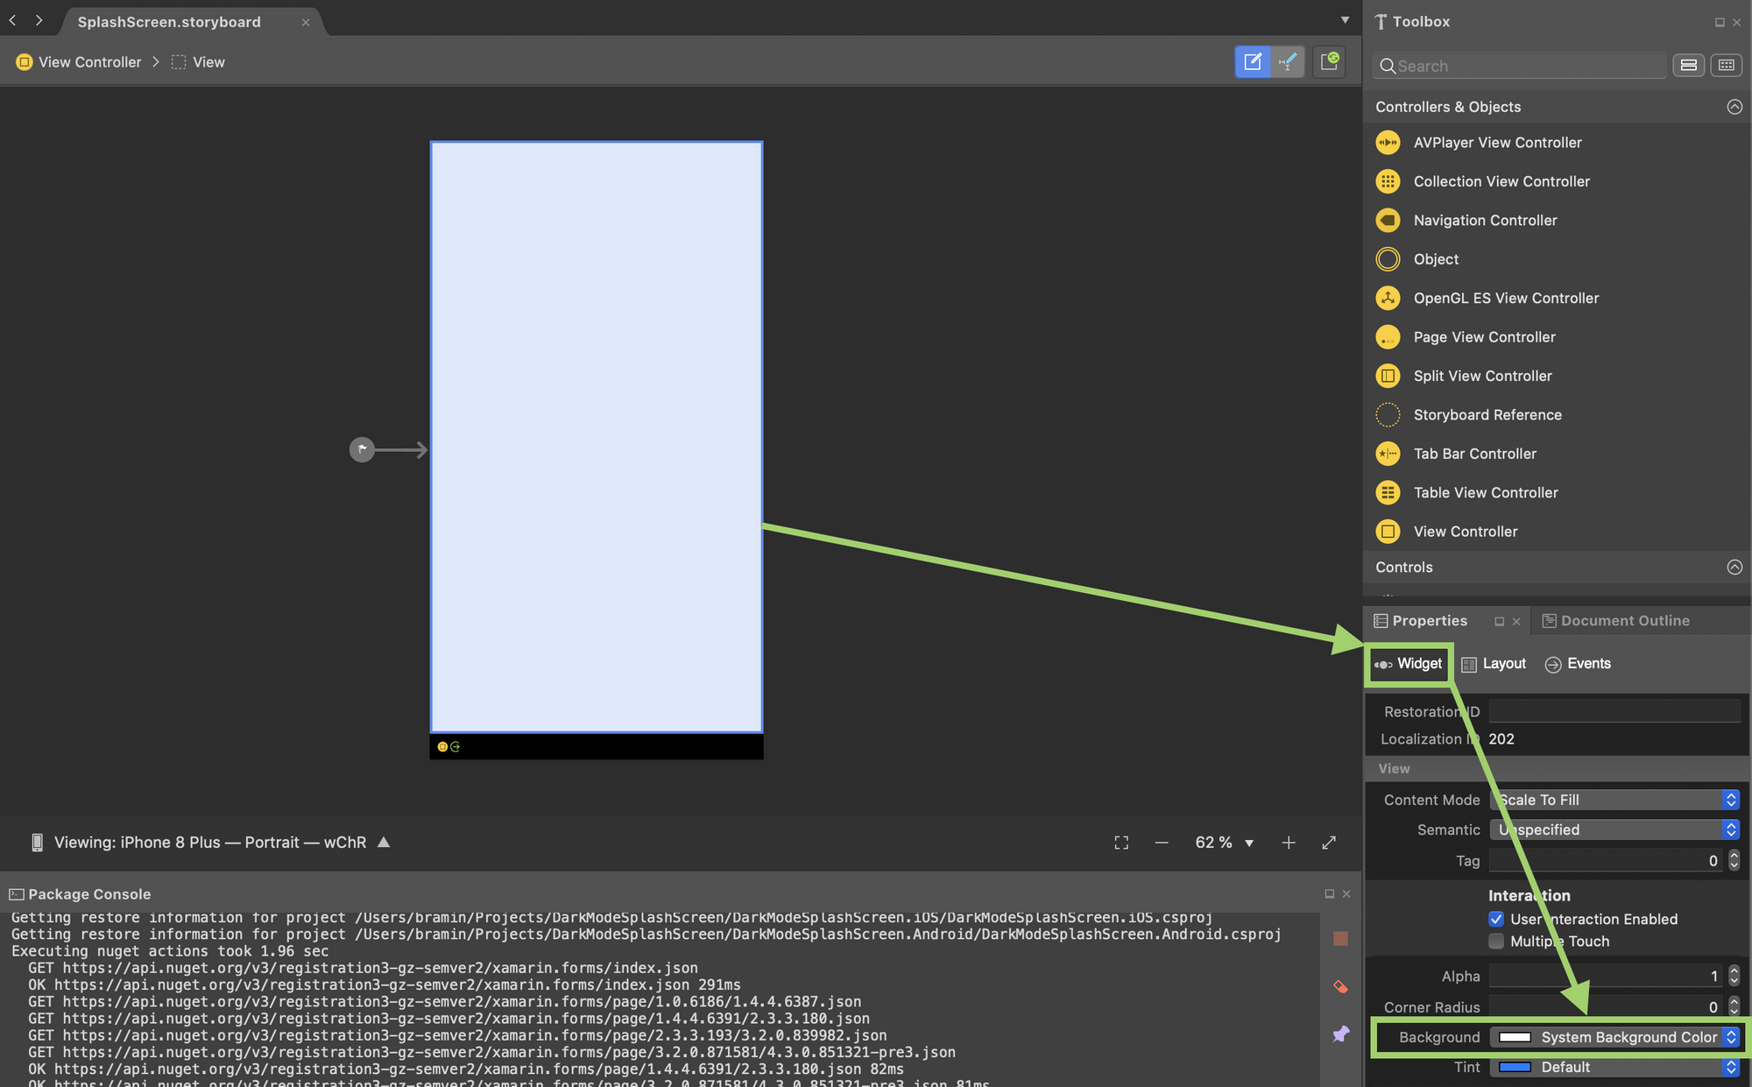Viewport: 1752px width, 1087px height.
Task: Toggle User Interaction Enabled checkbox
Action: click(x=1496, y=919)
